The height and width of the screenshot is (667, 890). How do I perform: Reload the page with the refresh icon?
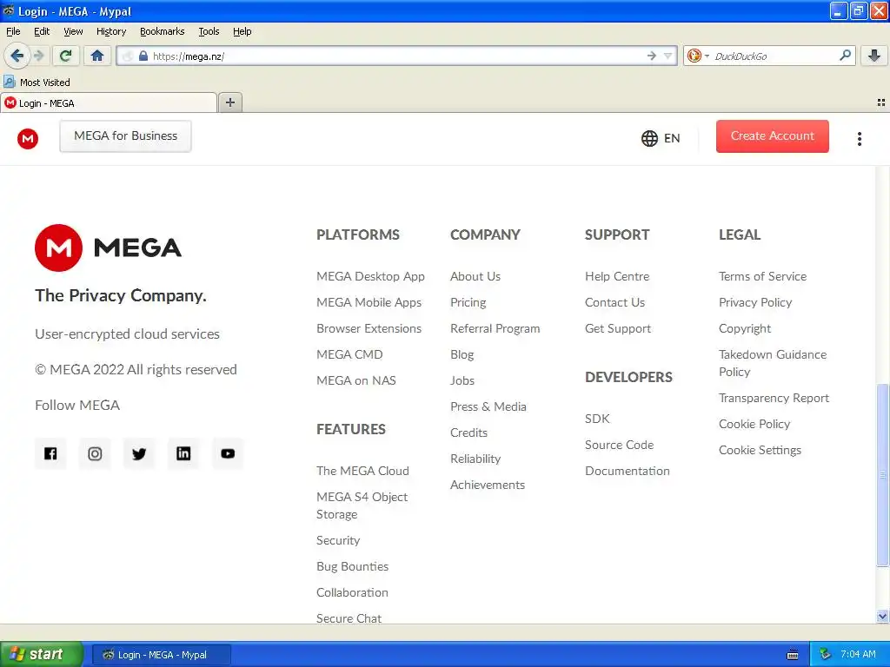pos(65,56)
